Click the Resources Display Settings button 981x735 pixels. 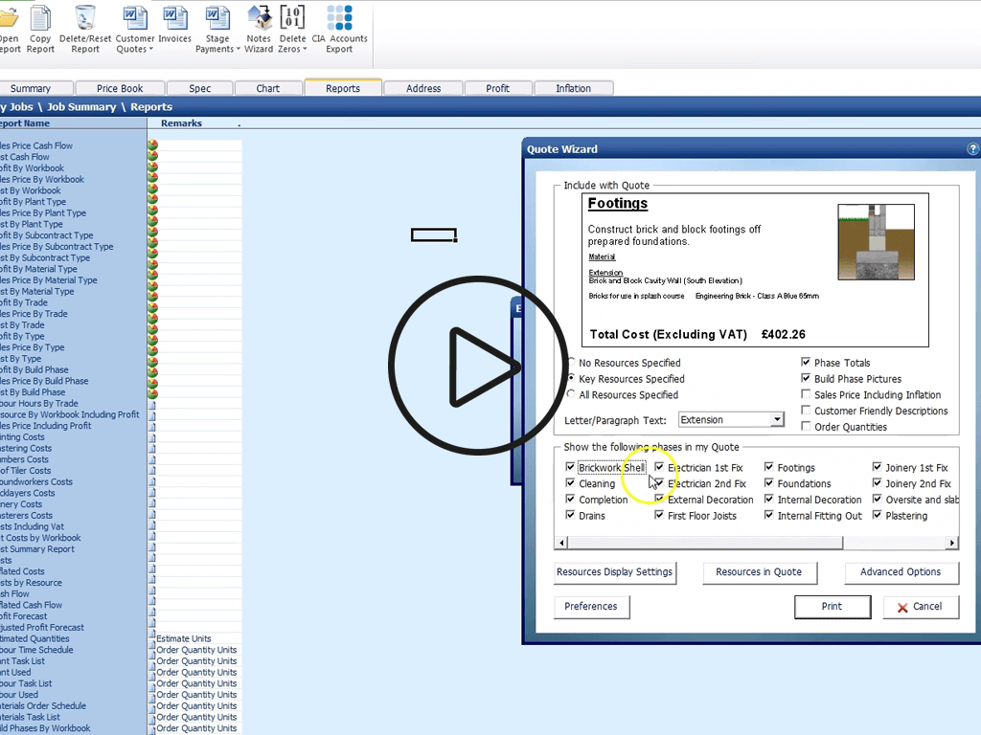click(614, 572)
